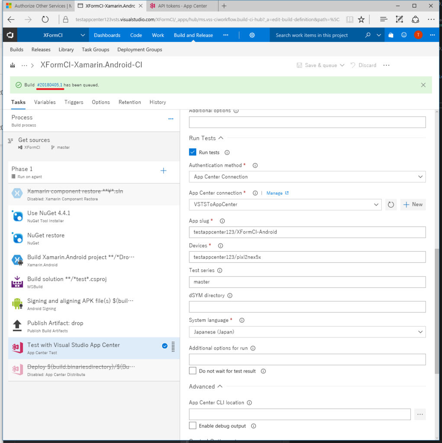Open the marketplace shopping bag icon

point(390,35)
